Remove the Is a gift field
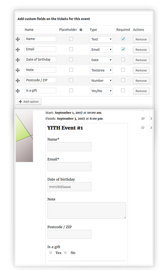The height and width of the screenshot is (270, 160). tap(141, 91)
